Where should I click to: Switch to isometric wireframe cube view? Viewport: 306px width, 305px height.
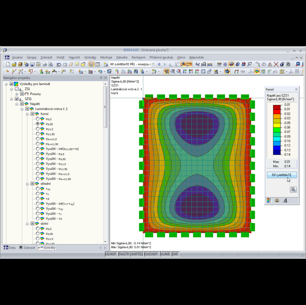[x=203, y=72]
